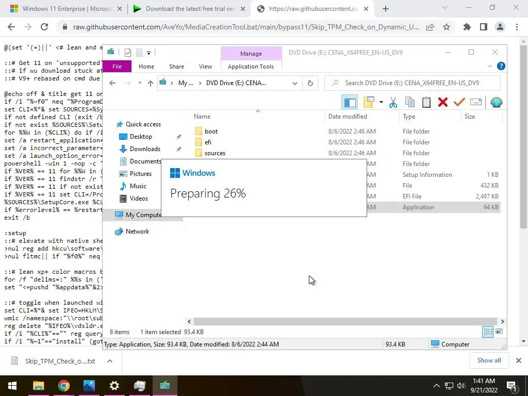Toggle the navigation pane toolbar icon
528x396 pixels.
(x=350, y=102)
